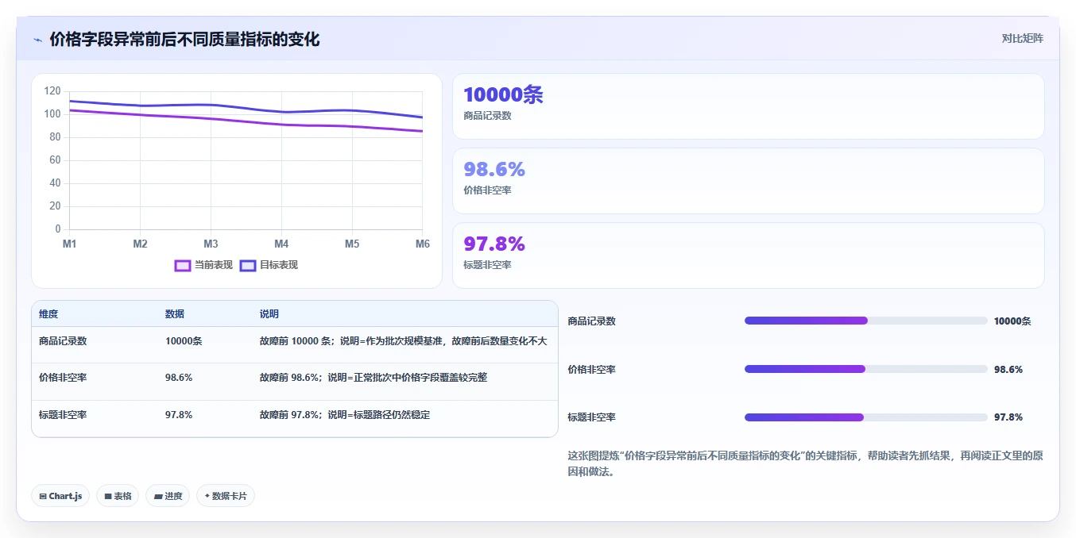
Task: Click the 98.6% stat card value
Action: coord(494,169)
